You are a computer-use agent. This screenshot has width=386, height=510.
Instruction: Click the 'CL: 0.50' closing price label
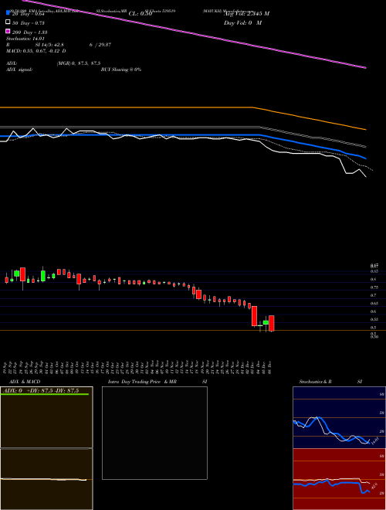pos(141,14)
